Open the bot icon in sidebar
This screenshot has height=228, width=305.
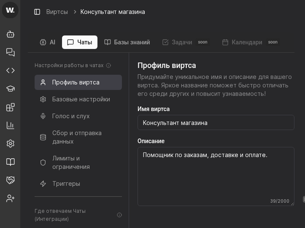pyautogui.click(x=10, y=34)
